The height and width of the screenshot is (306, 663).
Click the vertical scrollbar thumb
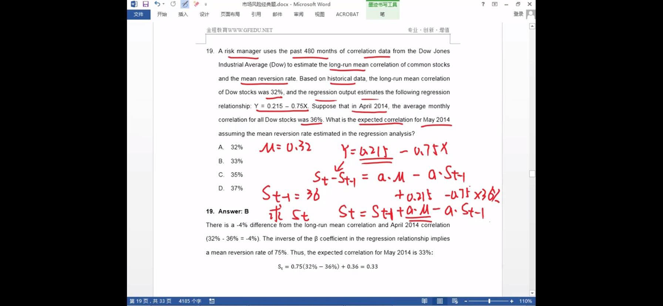[x=532, y=174]
